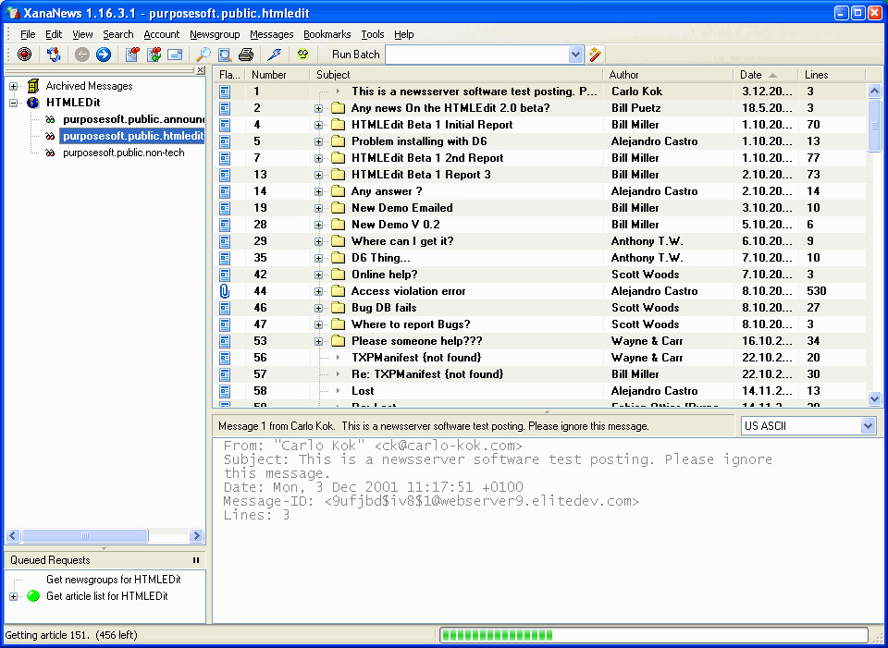Click the yellow smiley face toolbar icon
The height and width of the screenshot is (648, 888).
pos(303,55)
